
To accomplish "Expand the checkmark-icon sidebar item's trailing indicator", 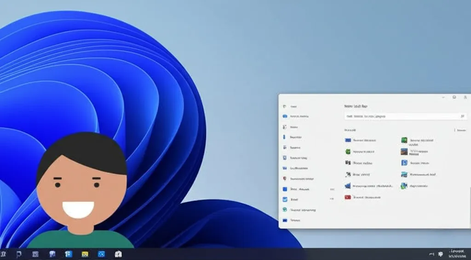I will coord(332,199).
